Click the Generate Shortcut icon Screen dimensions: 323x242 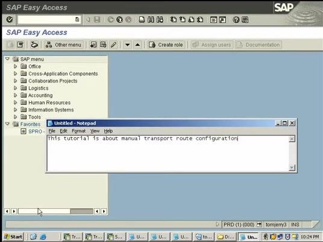[222, 20]
